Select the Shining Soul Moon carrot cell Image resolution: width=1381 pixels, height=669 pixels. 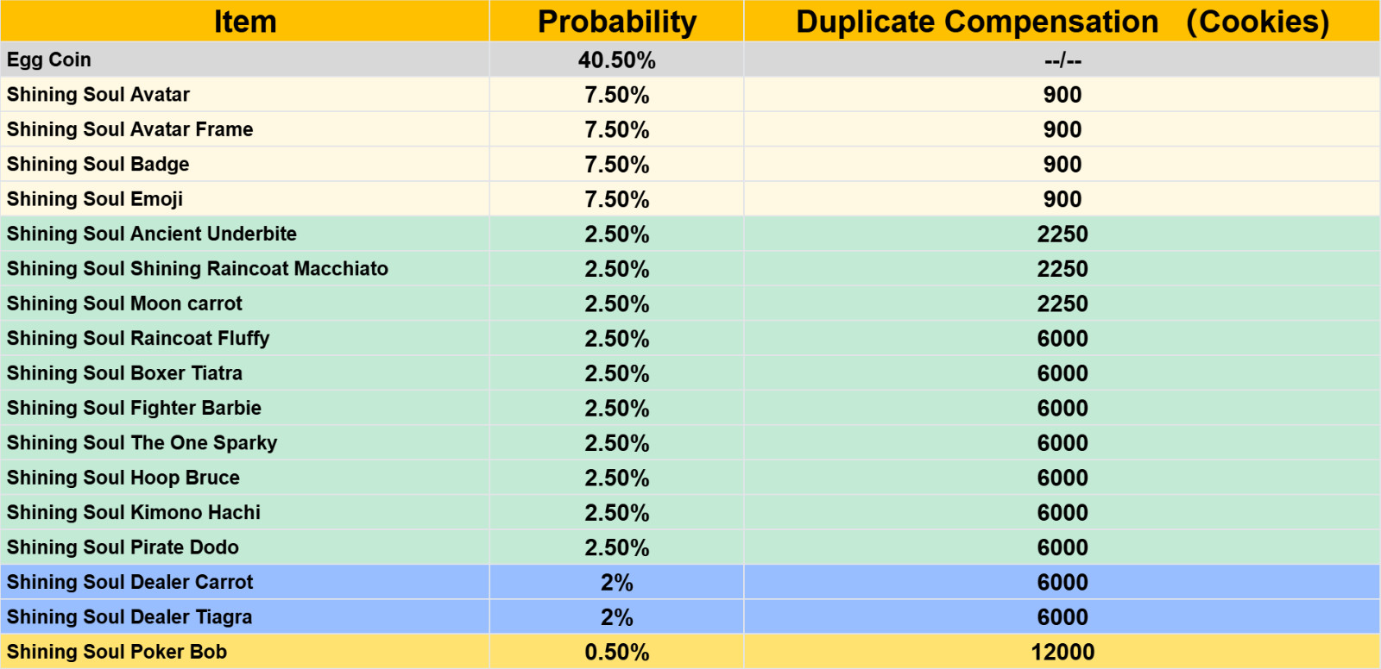[245, 303]
